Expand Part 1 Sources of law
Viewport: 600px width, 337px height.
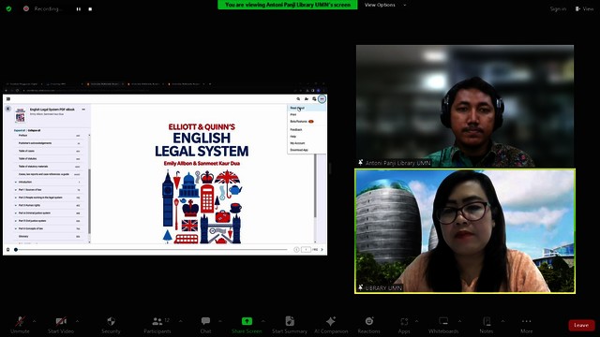pos(16,190)
